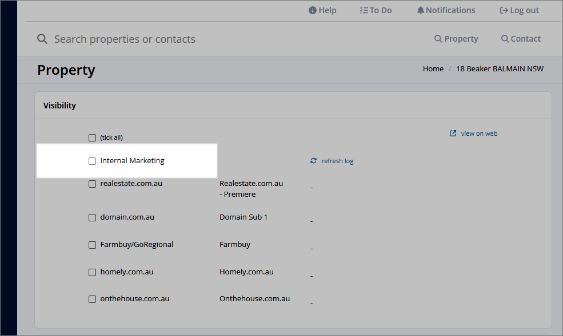Click the 18 Beaker BALMAIN NSW breadcrumb
This screenshot has width=563, height=336.
tap(500, 69)
